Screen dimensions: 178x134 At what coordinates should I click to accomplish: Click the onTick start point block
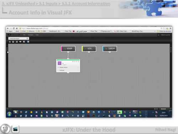pyautogui.click(x=89, y=49)
